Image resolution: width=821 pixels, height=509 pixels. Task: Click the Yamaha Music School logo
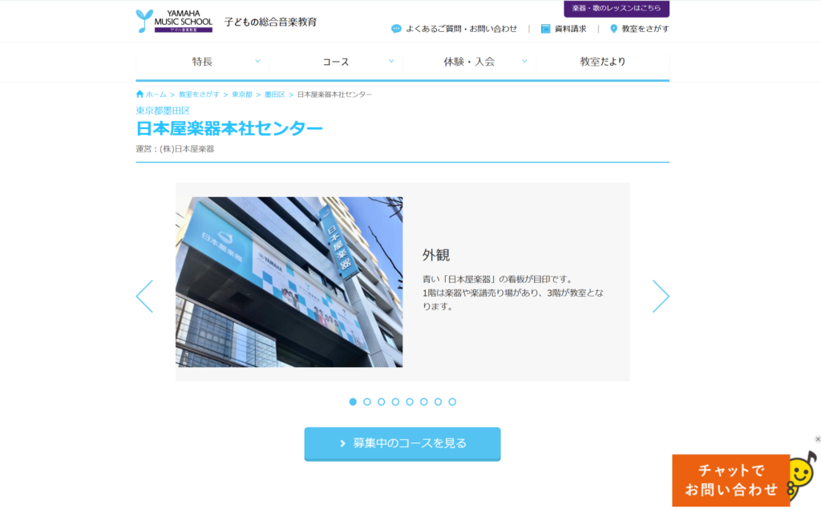point(174,21)
